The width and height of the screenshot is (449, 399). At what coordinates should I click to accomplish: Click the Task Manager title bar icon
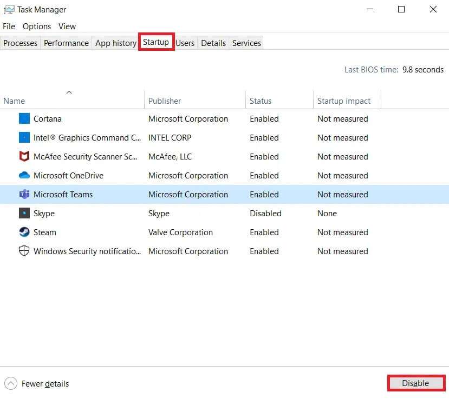pyautogui.click(x=9, y=9)
